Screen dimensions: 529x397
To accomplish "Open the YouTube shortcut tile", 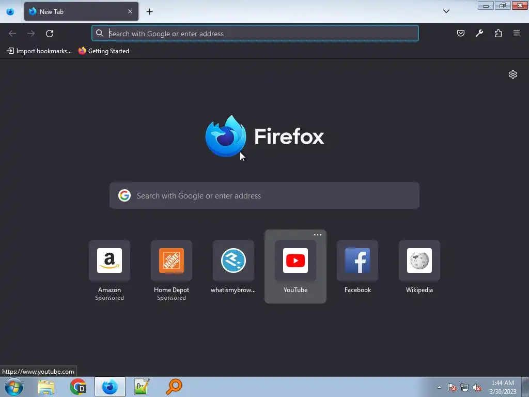I will point(295,267).
